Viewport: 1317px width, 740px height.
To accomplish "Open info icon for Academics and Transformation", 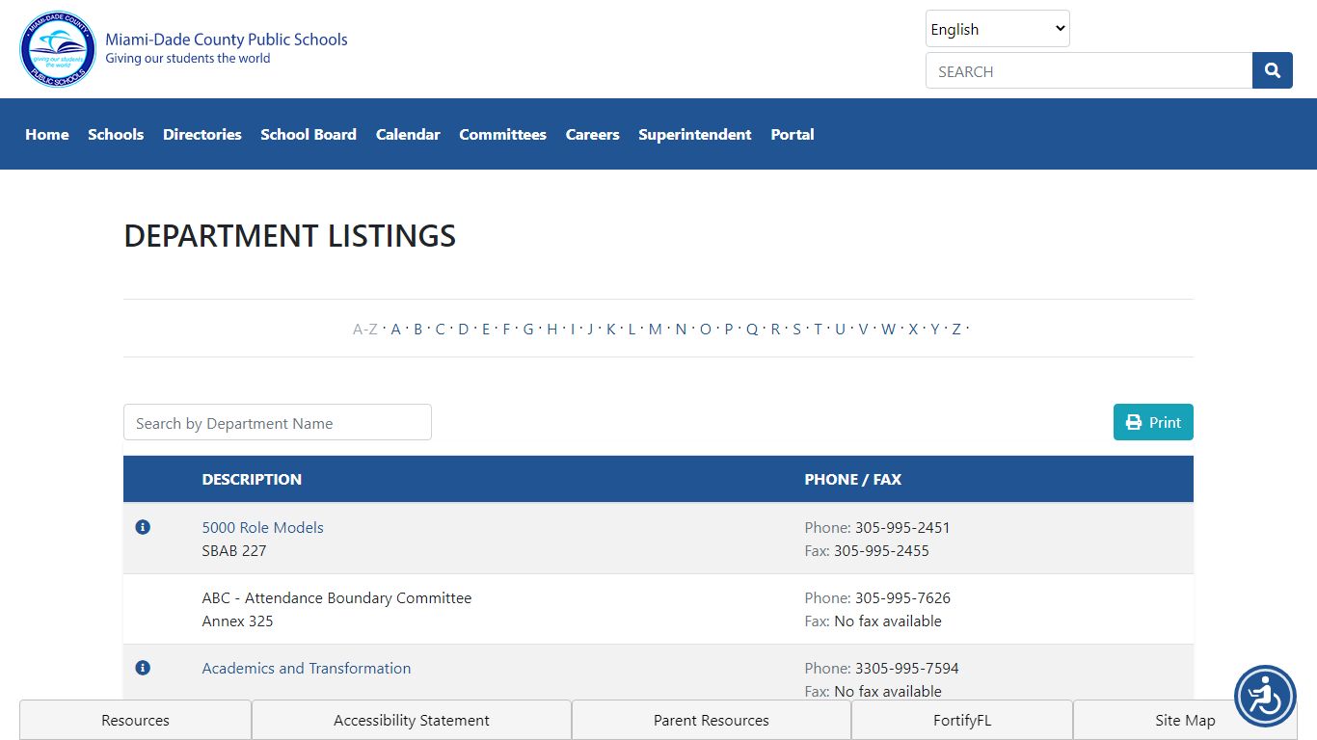I will click(x=143, y=668).
